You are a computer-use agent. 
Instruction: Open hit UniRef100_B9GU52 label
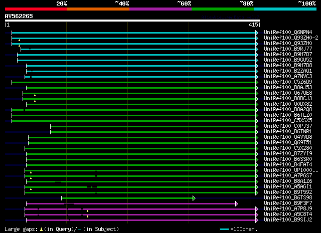point(288,60)
